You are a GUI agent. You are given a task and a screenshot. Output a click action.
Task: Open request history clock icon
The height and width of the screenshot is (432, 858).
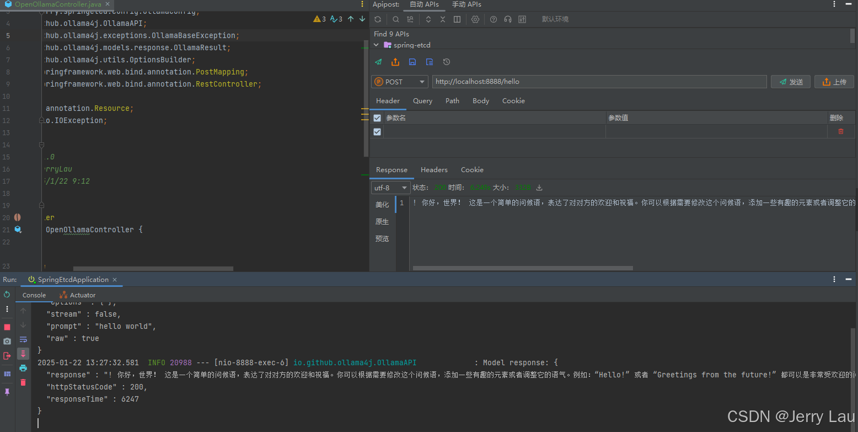tap(447, 62)
